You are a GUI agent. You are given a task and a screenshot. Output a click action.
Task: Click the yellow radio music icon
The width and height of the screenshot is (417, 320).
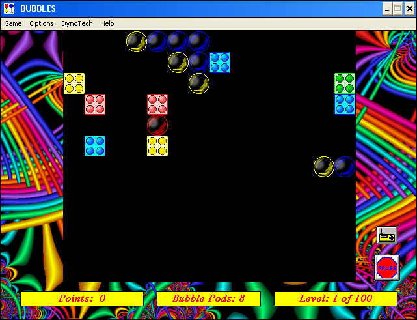coord(387,235)
